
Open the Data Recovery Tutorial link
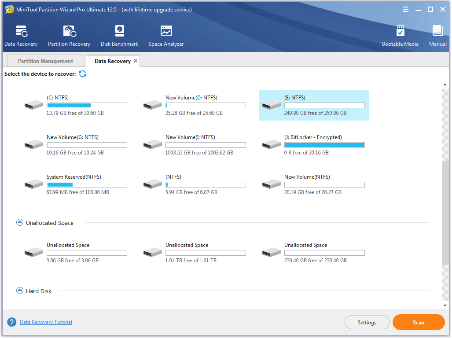[x=46, y=322]
